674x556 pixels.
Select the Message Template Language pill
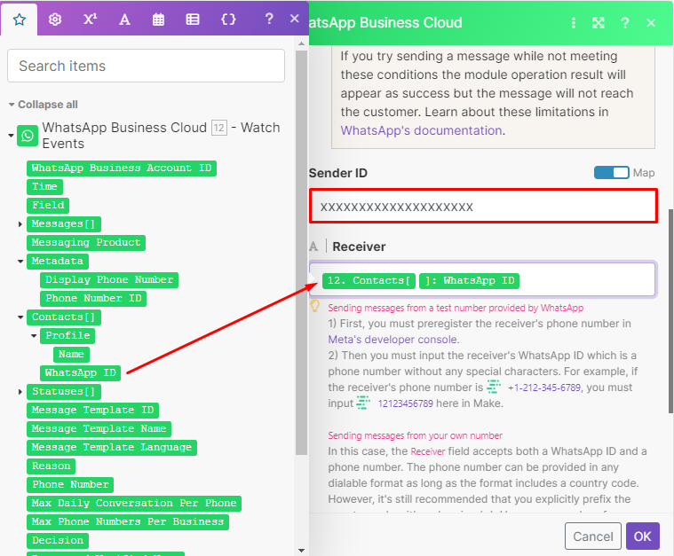112,448
